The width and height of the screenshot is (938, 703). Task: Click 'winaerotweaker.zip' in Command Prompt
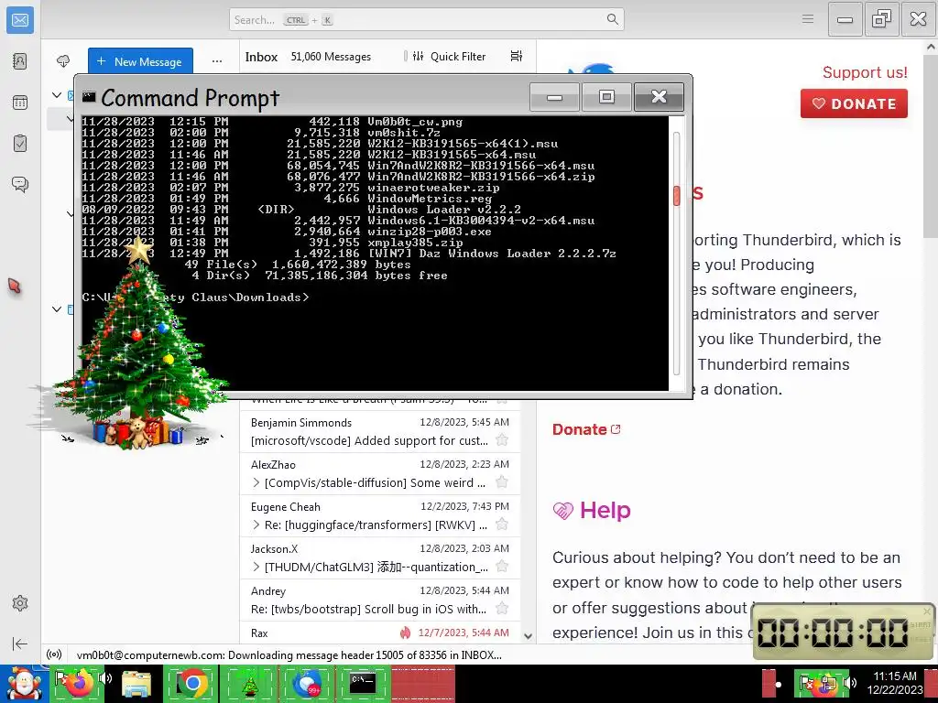click(x=433, y=187)
